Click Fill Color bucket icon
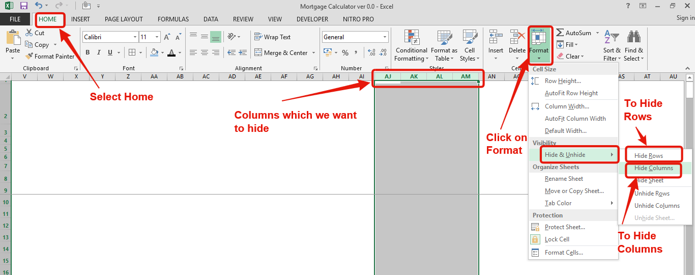This screenshot has width=695, height=275. pos(154,52)
